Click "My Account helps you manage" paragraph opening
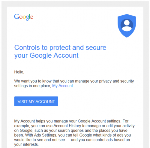This screenshot has height=148, width=150. tap(43, 121)
